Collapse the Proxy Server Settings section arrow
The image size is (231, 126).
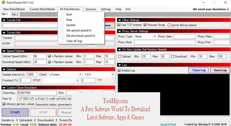(119, 31)
